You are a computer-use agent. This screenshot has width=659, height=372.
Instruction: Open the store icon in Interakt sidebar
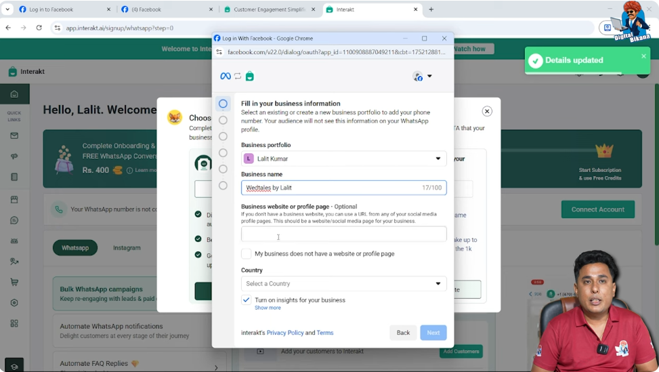coord(14,200)
